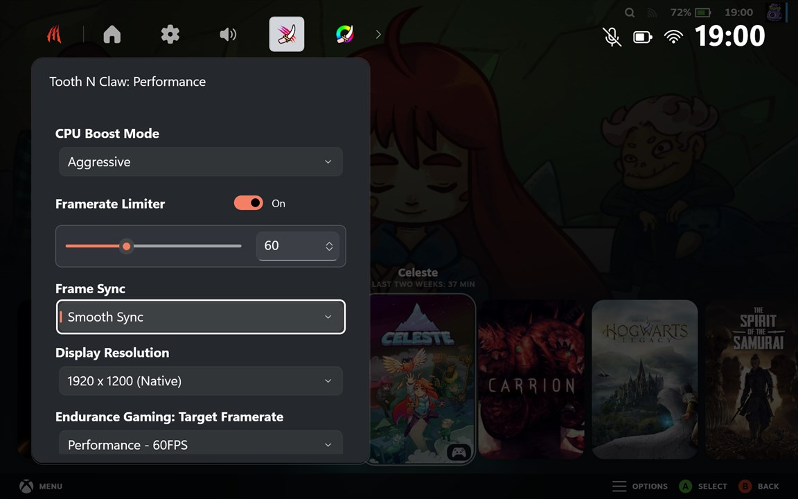Select the Hogwarts Legacy game cover
Viewport: 798px width, 499px height.
(644, 379)
